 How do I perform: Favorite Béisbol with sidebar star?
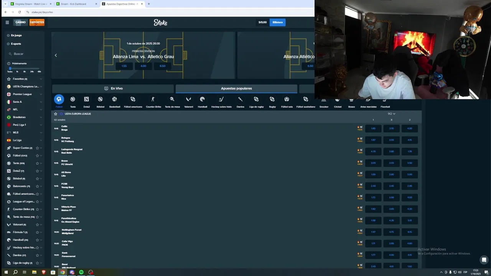pos(37,179)
